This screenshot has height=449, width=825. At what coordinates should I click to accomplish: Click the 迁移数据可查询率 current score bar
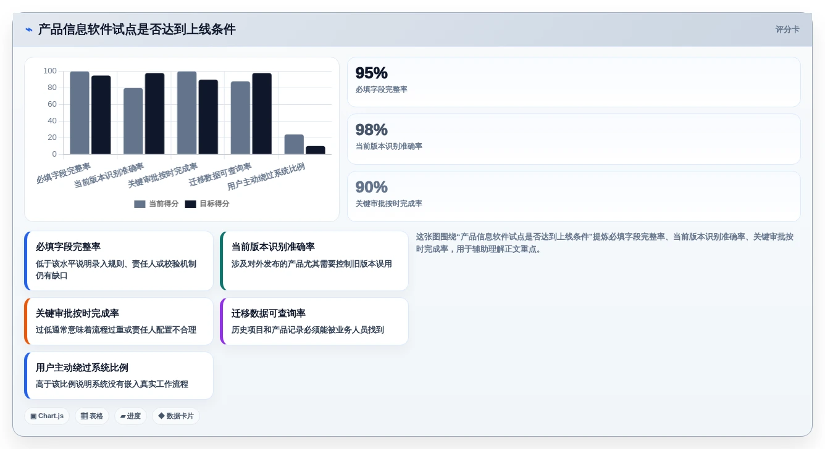coord(241,118)
